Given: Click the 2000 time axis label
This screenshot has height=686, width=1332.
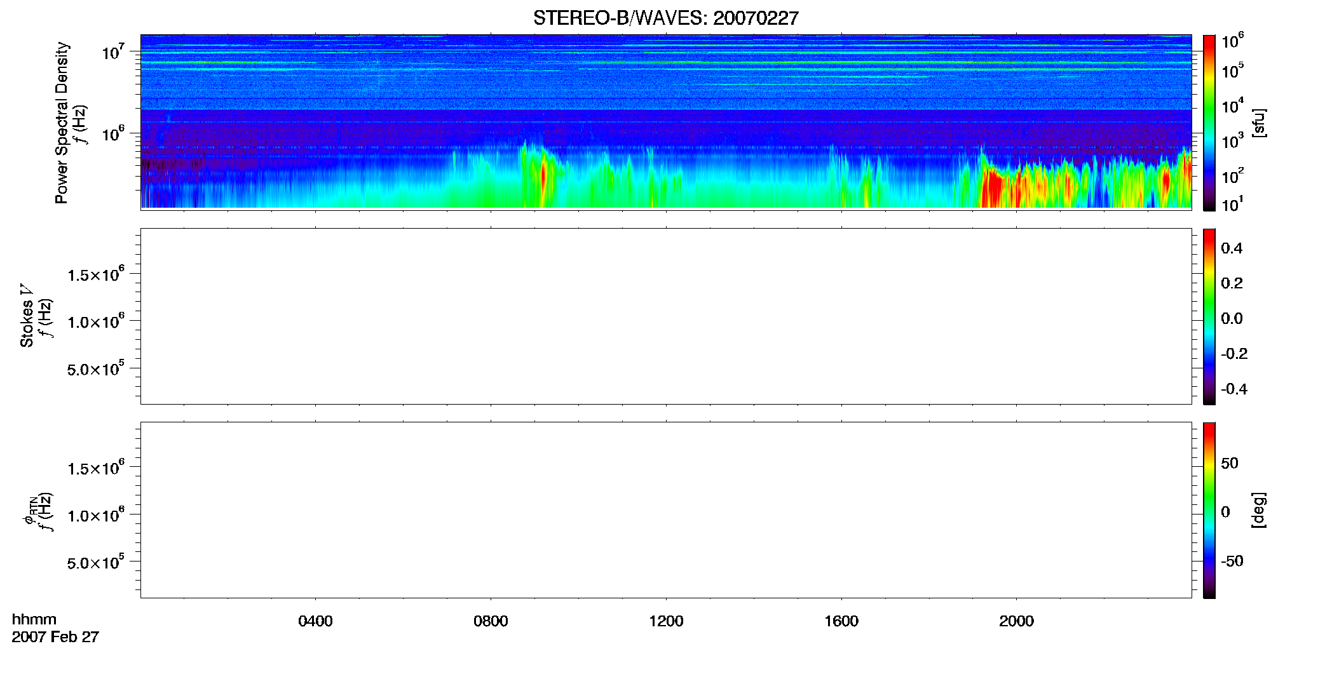Looking at the screenshot, I should (1016, 621).
